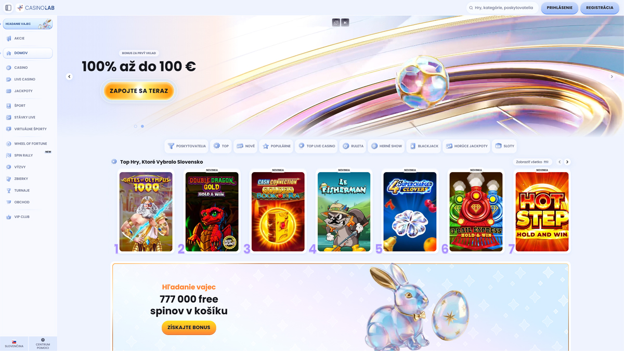Open the Le Fisherman game thumbnail
624x351 pixels.
pos(344,212)
